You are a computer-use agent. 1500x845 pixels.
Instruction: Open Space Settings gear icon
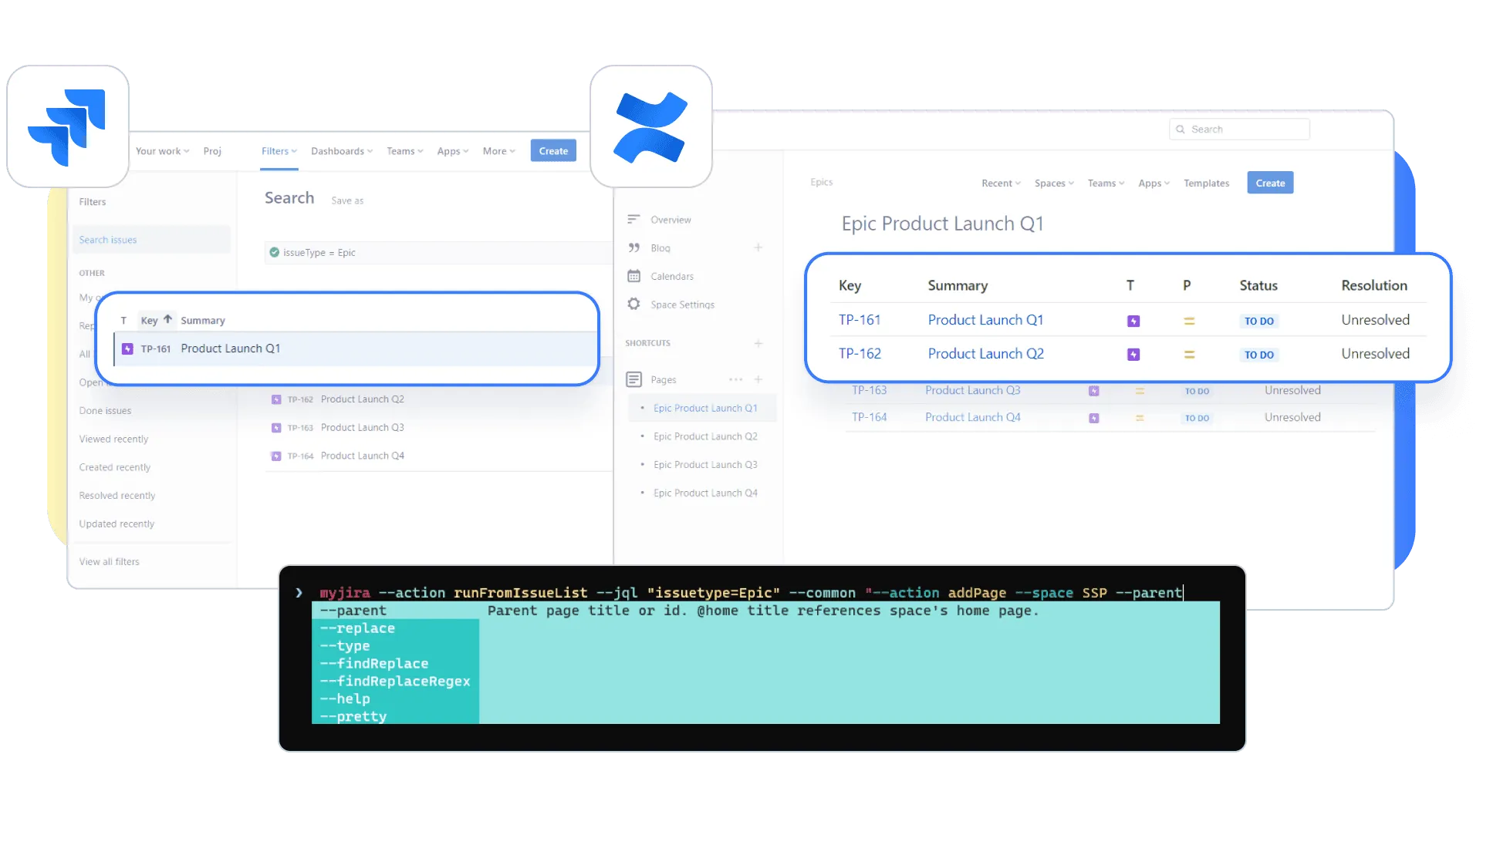[x=633, y=304]
